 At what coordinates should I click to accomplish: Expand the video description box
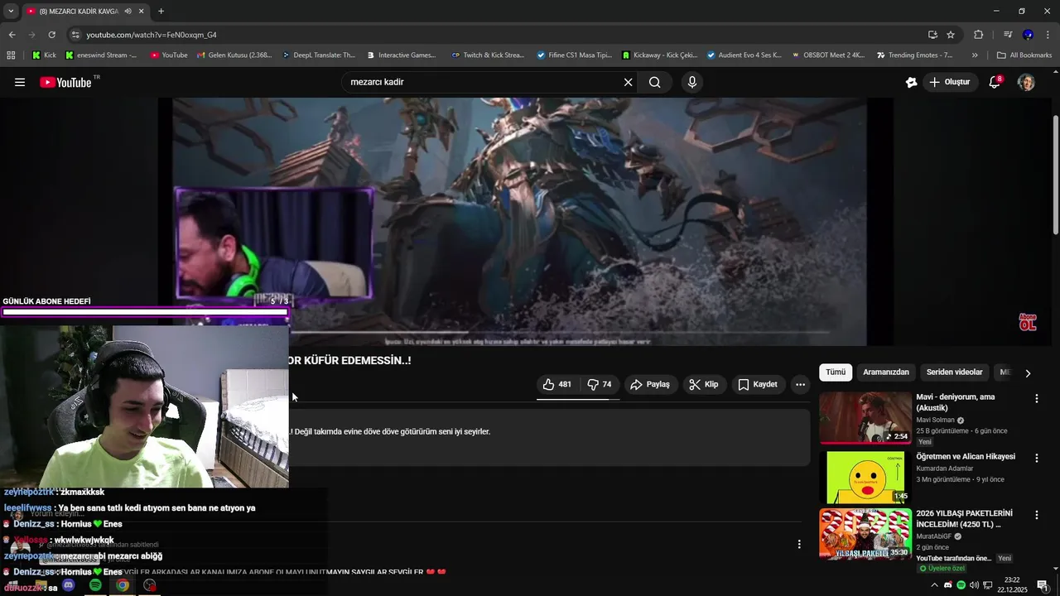(549, 437)
